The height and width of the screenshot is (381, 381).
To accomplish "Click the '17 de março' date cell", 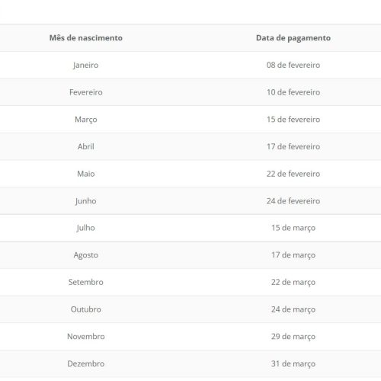I will point(293,255).
